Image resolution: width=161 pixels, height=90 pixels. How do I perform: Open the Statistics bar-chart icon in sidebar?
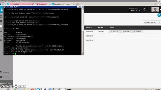click(x=1, y=40)
